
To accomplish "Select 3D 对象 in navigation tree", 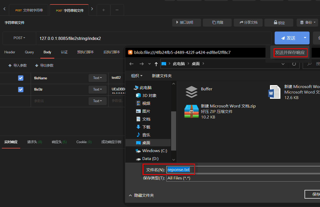I will click(x=146, y=96).
